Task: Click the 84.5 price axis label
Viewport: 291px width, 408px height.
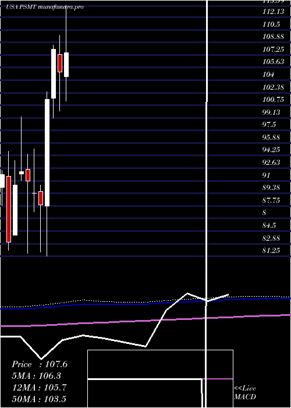Action: pyautogui.click(x=269, y=225)
